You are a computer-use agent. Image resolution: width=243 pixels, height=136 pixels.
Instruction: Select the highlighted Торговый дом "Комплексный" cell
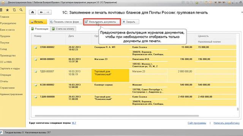pyautogui.click(x=110, y=75)
